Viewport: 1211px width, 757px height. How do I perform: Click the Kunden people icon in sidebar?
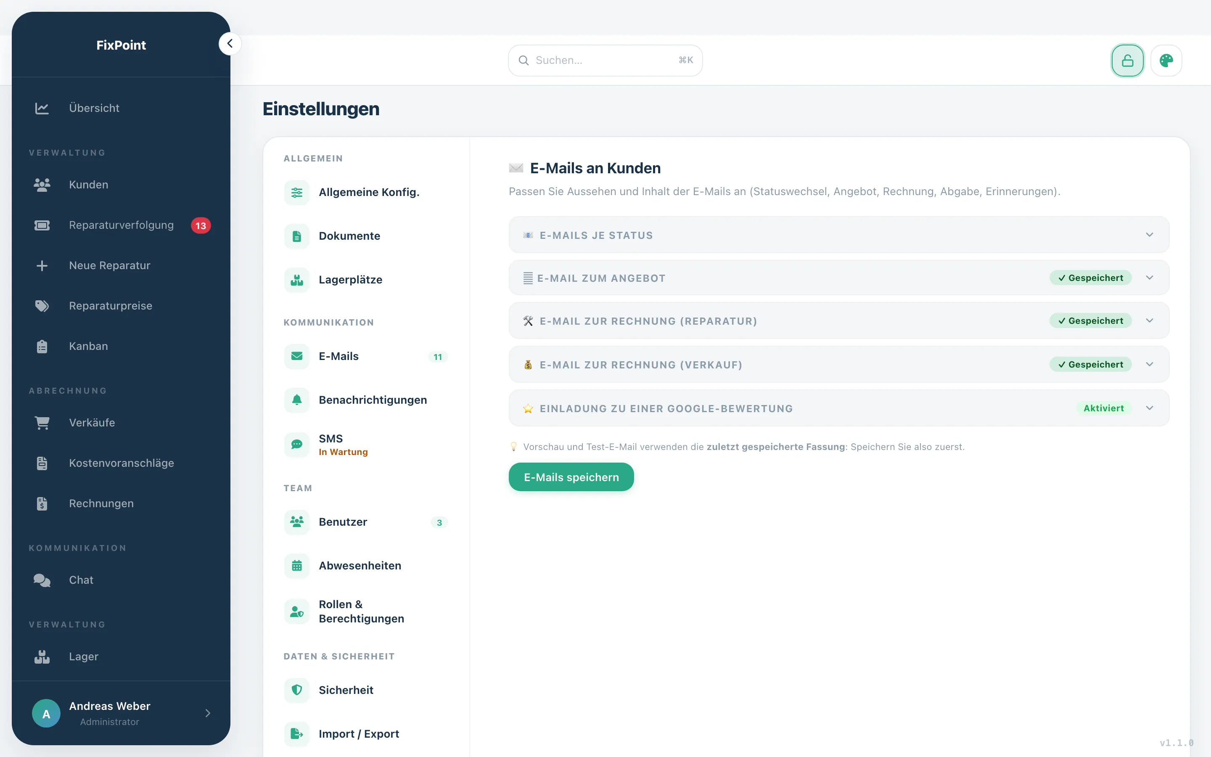[42, 185]
